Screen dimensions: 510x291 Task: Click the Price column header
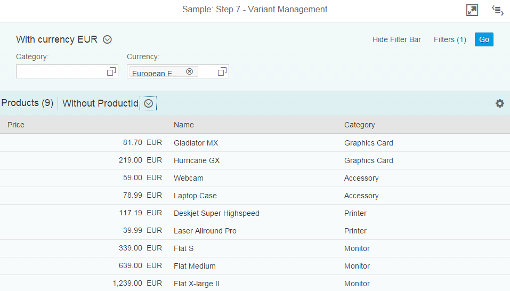tap(16, 125)
